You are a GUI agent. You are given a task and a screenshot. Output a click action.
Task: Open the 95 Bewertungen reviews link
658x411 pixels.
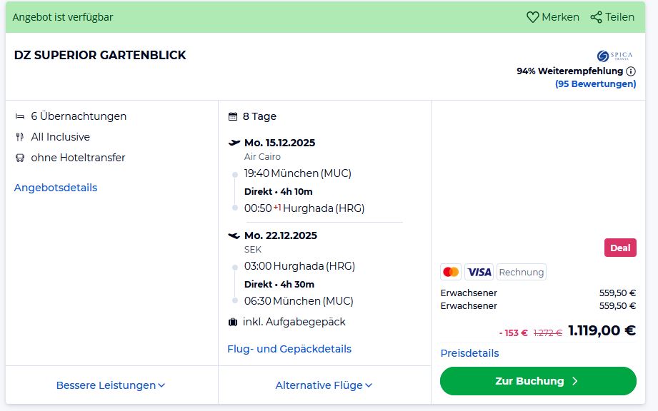(595, 83)
